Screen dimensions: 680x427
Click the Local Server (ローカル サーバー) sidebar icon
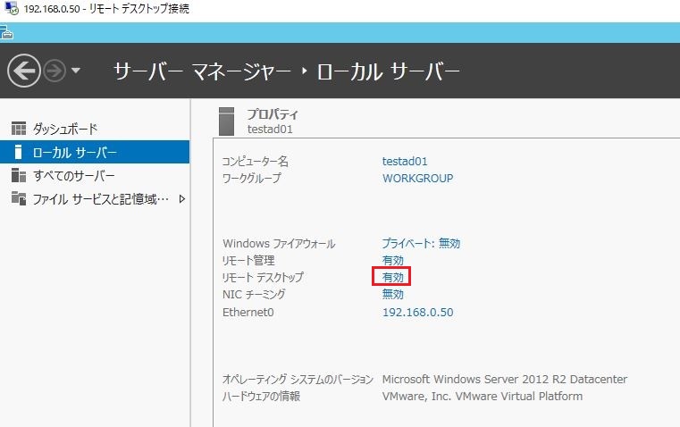coord(18,152)
